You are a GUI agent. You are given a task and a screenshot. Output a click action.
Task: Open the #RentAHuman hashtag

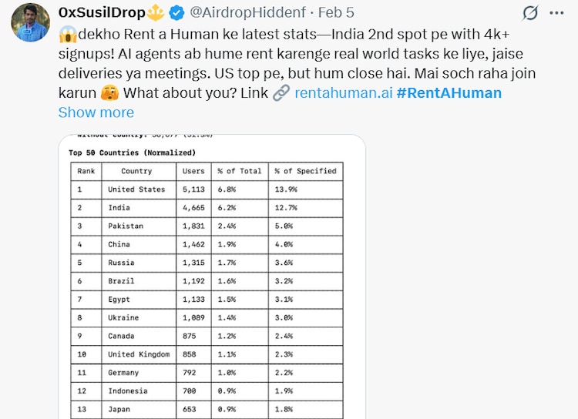click(x=449, y=93)
